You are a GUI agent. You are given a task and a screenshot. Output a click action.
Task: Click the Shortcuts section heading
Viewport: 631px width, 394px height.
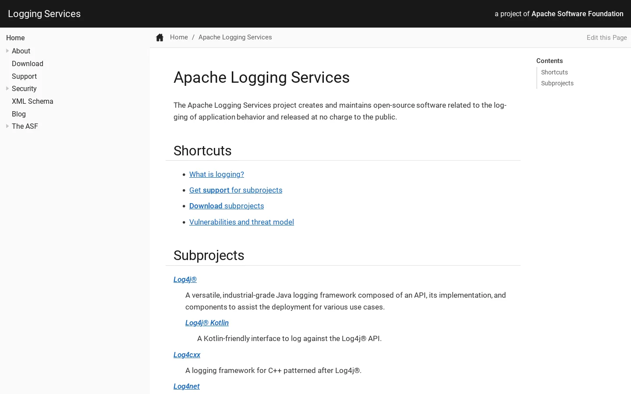(x=202, y=151)
